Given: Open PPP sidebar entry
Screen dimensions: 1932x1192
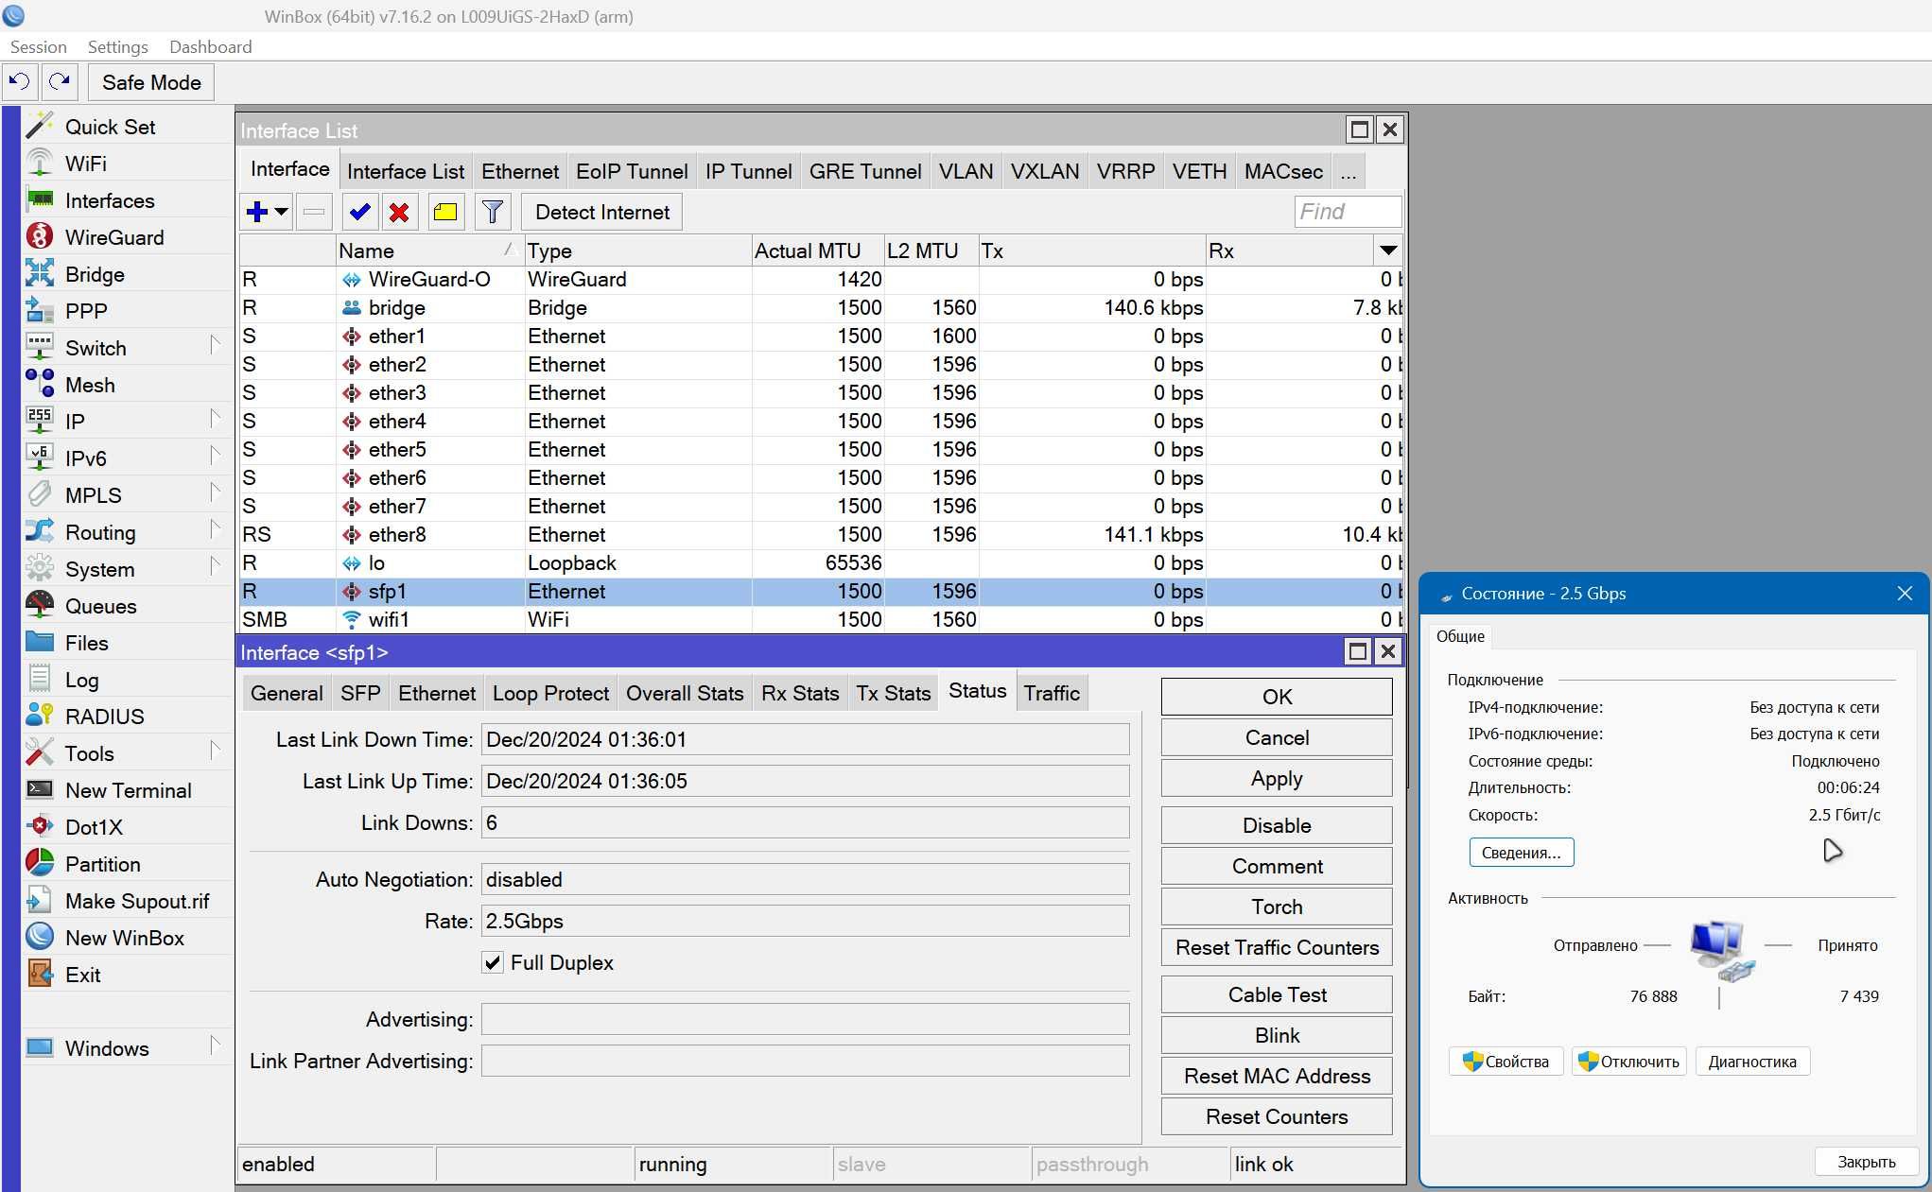Looking at the screenshot, I should [86, 311].
